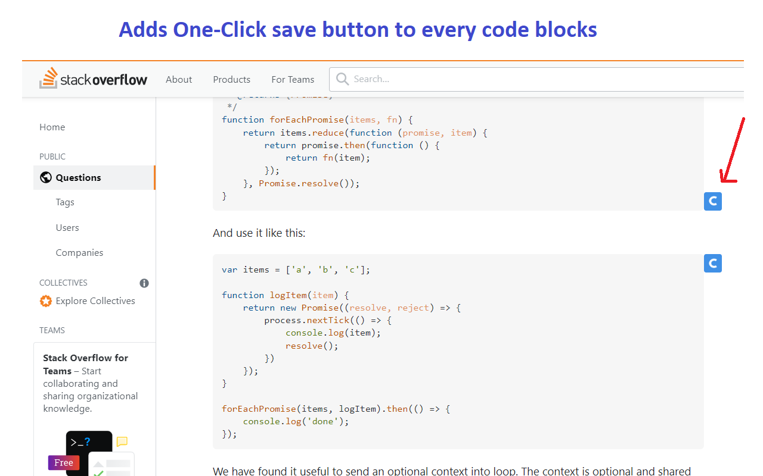Viewport: 763px width, 476px height.
Task: Browse the Users section
Action: tap(67, 227)
